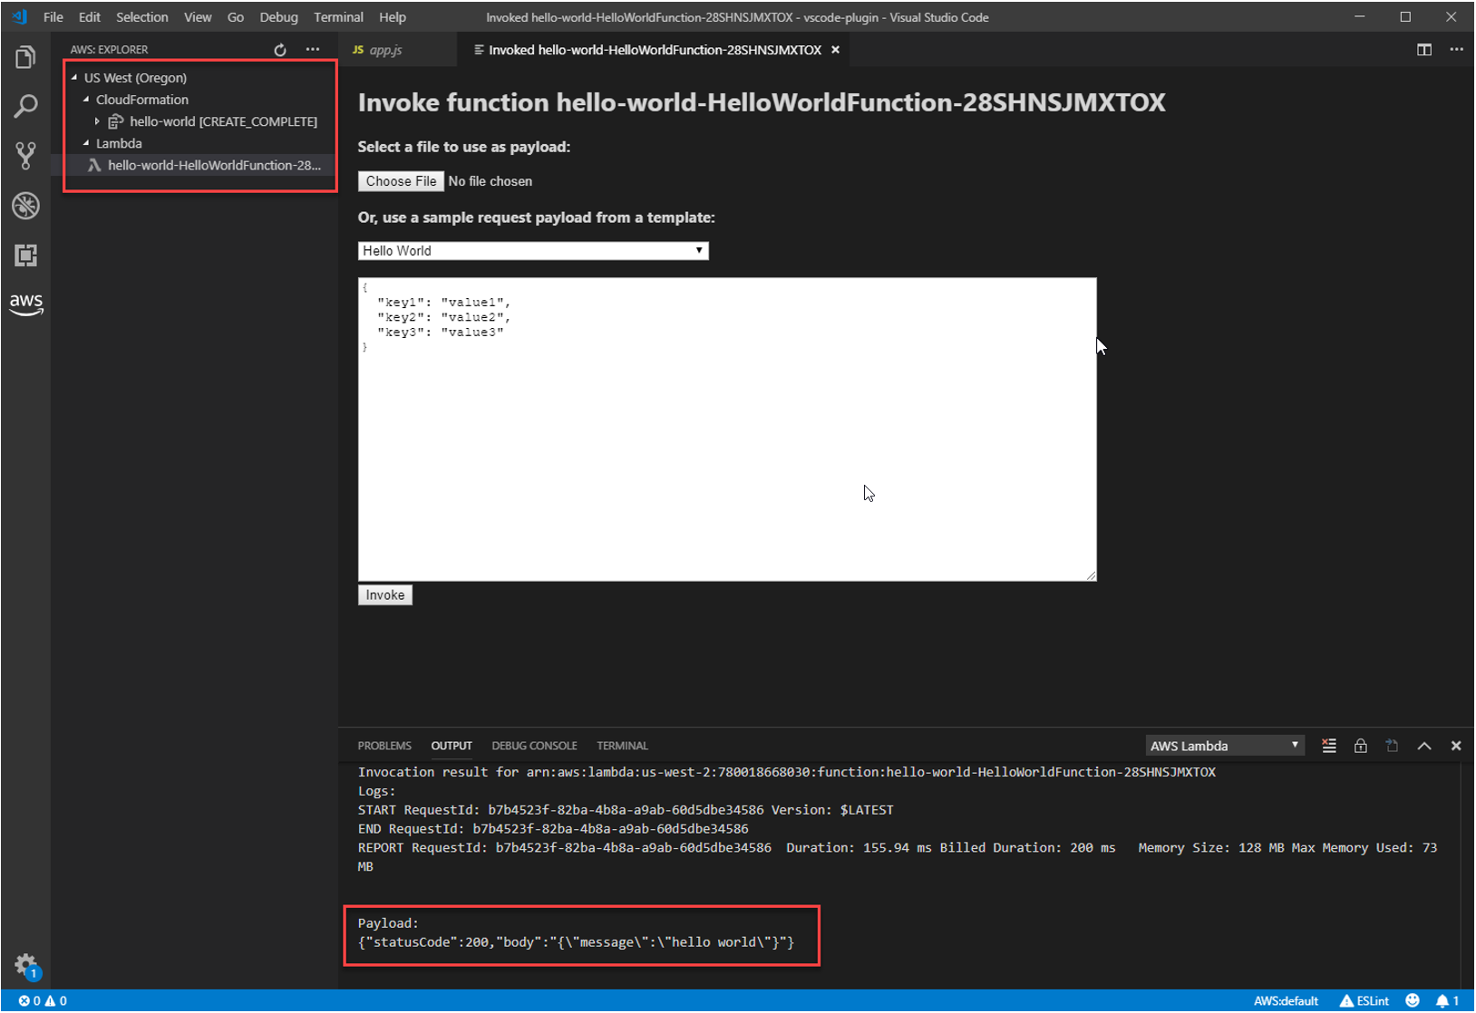Open the Manage gear icon
The width and height of the screenshot is (1476, 1013).
pyautogui.click(x=25, y=964)
